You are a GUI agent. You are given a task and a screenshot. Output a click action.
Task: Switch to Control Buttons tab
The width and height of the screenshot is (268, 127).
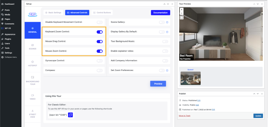coord(102,13)
